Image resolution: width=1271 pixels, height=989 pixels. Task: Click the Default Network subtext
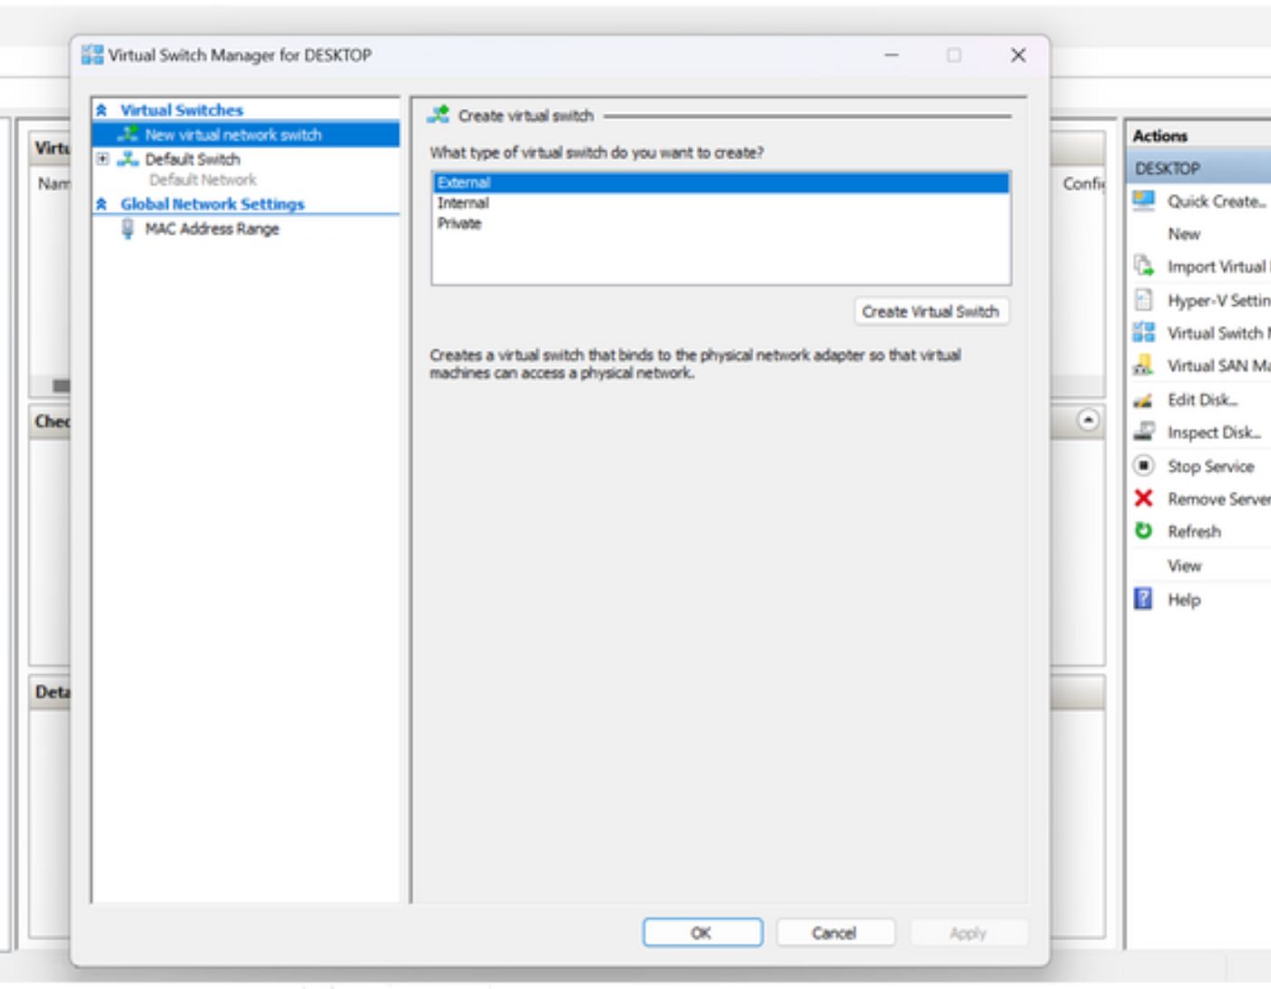click(203, 180)
